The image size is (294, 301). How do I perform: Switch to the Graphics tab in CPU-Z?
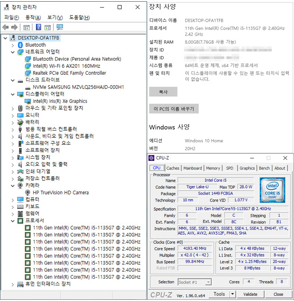(247, 168)
